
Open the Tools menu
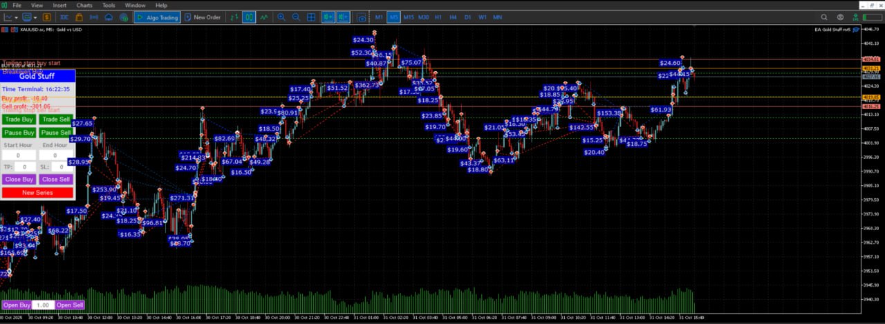pos(109,5)
